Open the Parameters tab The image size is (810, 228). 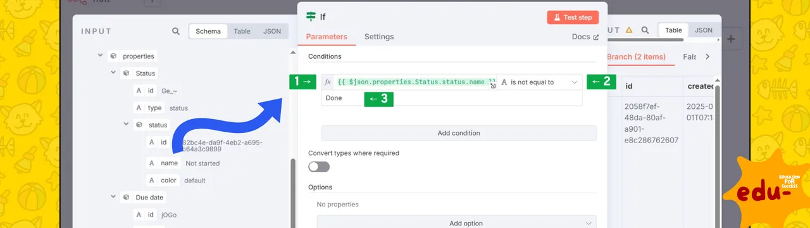coord(327,37)
